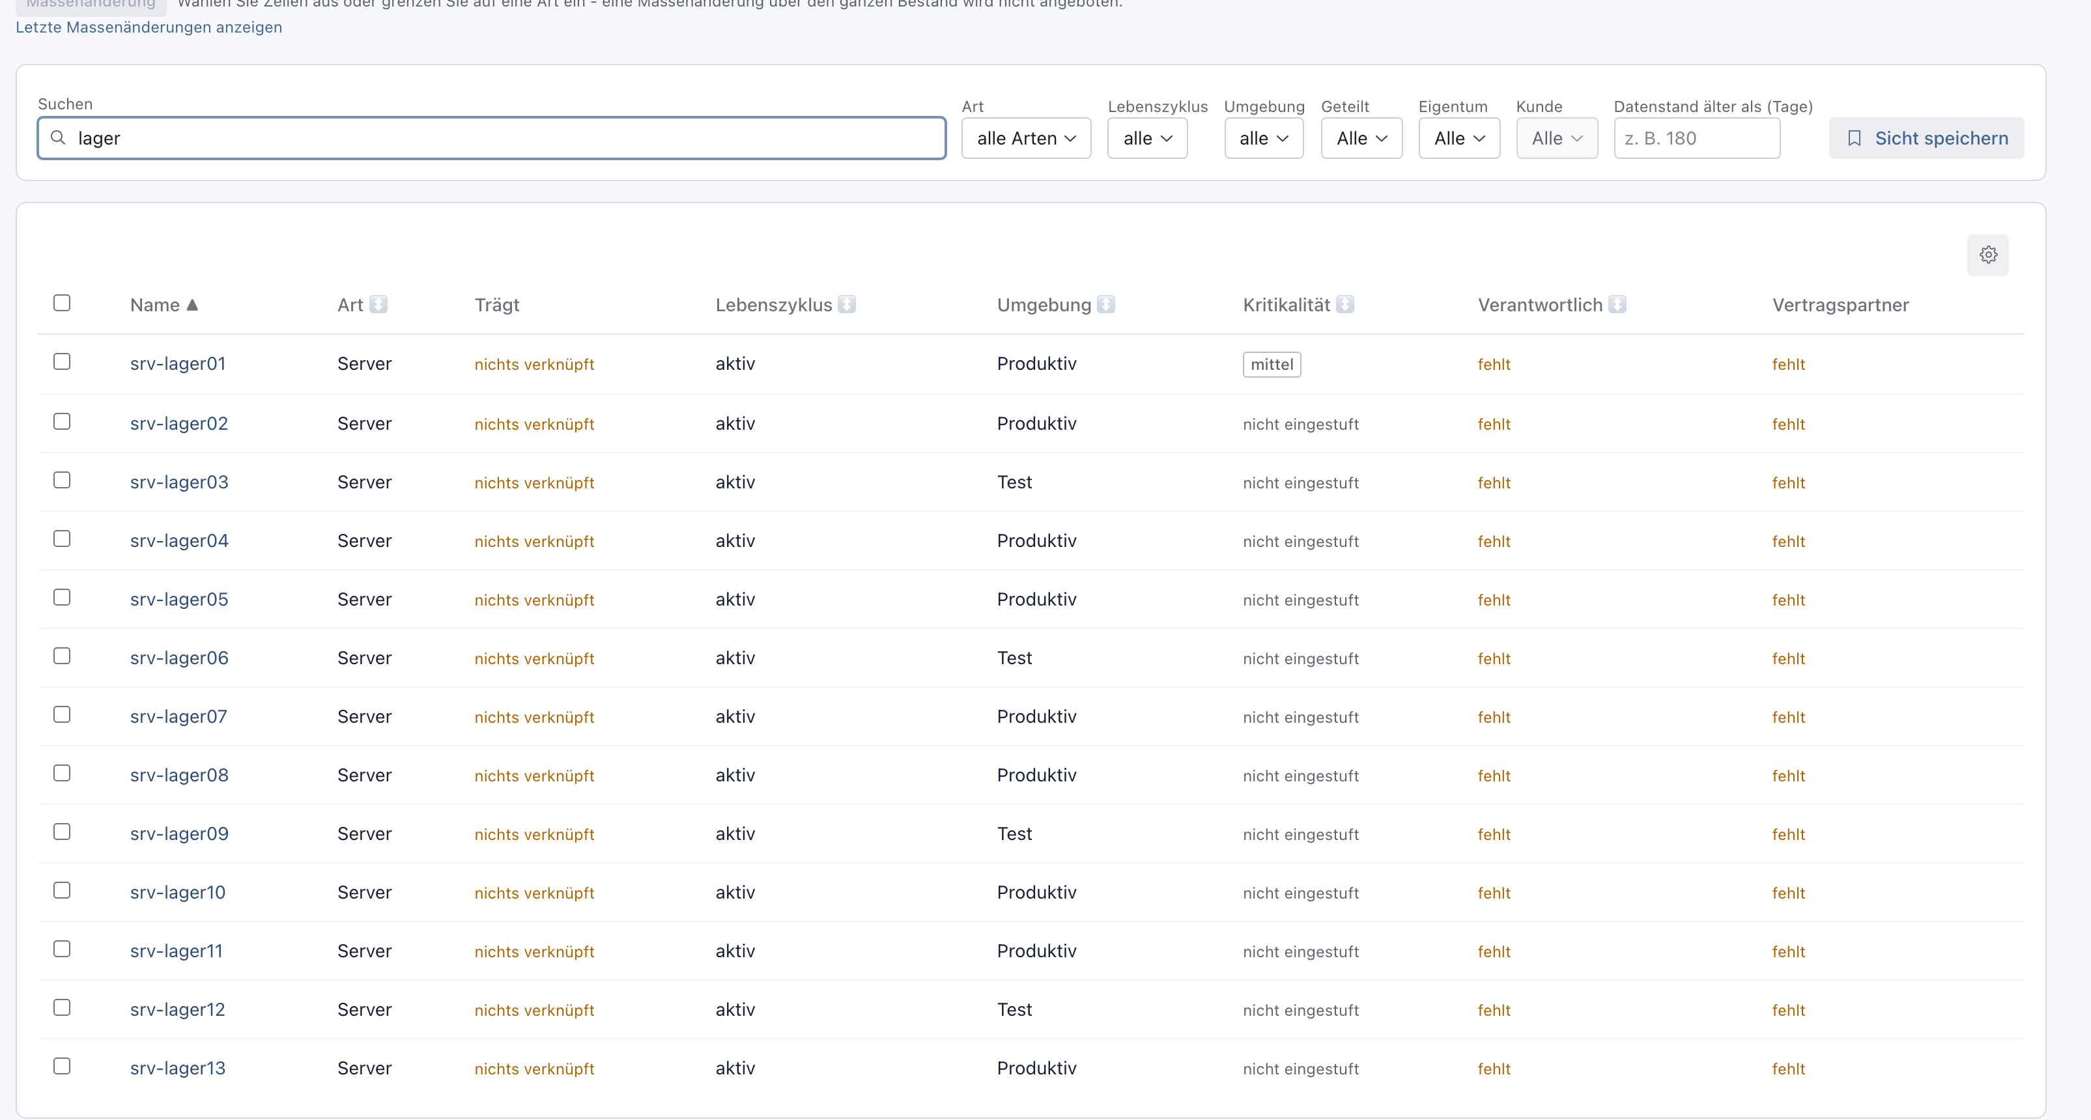The width and height of the screenshot is (2091, 1120).
Task: Open the srv-lager12 asset link
Action: [x=177, y=1009]
